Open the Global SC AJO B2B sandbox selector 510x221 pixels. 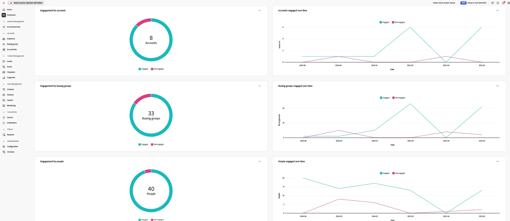click(x=474, y=3)
